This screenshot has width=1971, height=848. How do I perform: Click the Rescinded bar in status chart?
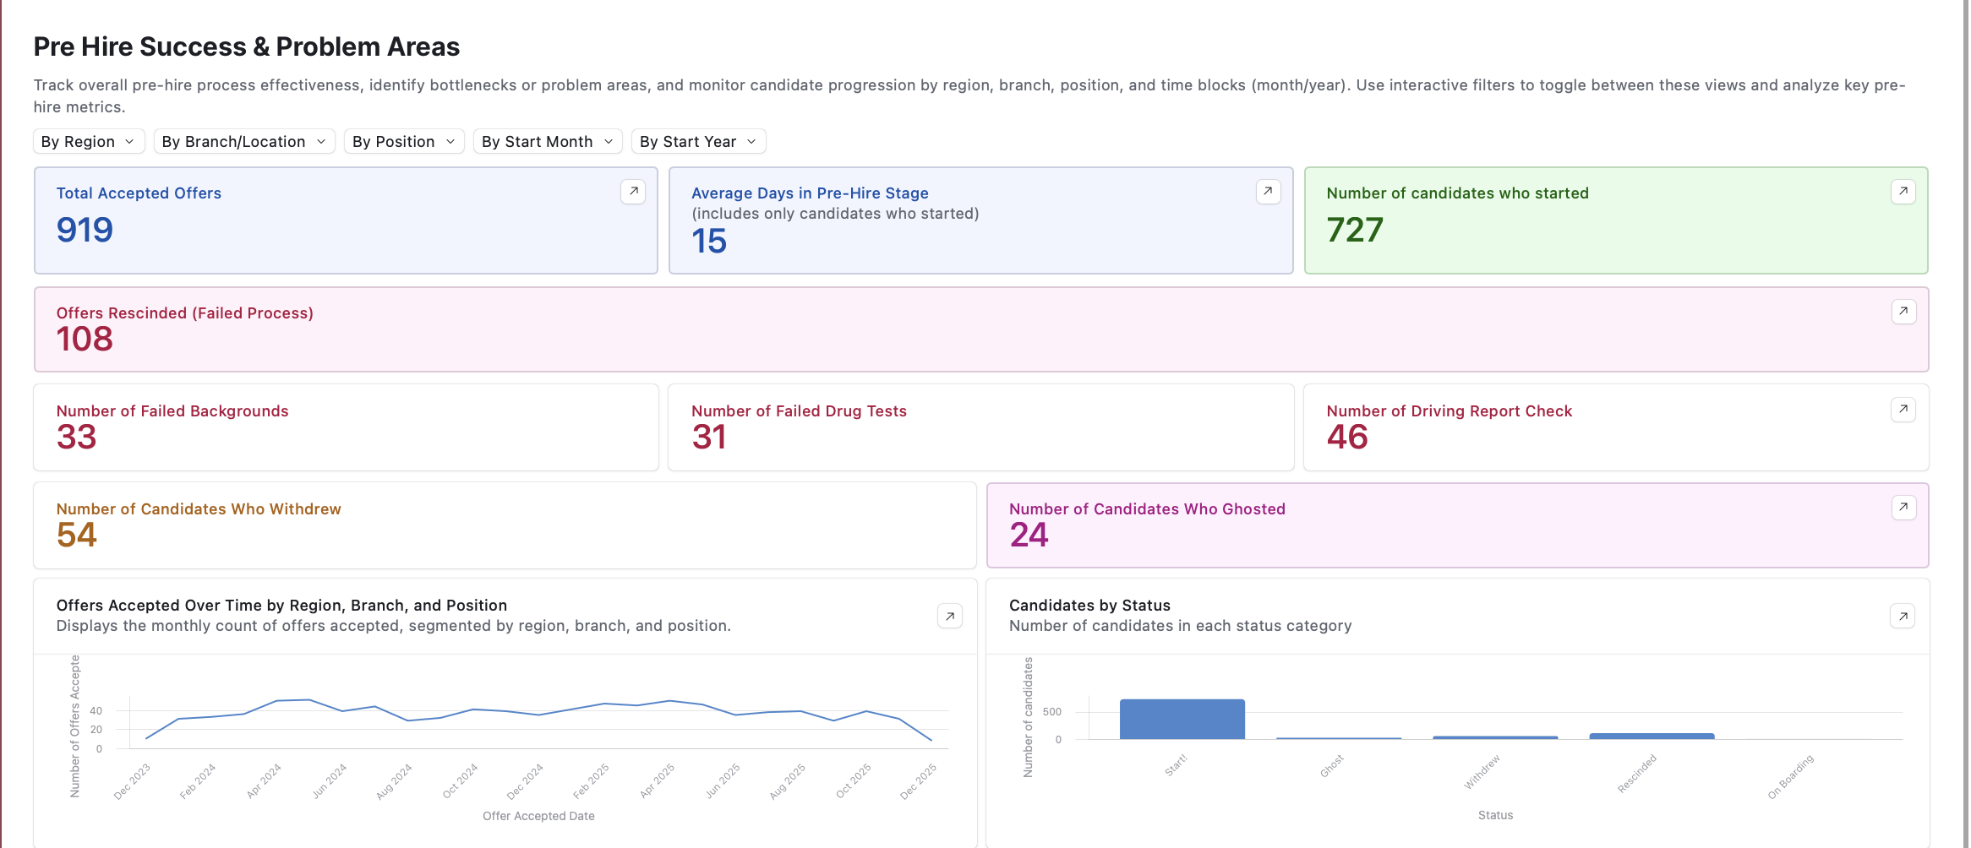coord(1652,737)
